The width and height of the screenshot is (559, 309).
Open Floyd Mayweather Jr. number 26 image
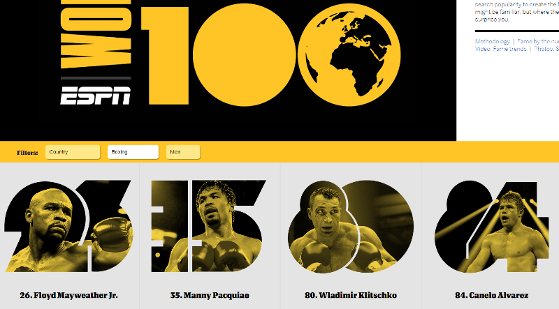(68, 227)
